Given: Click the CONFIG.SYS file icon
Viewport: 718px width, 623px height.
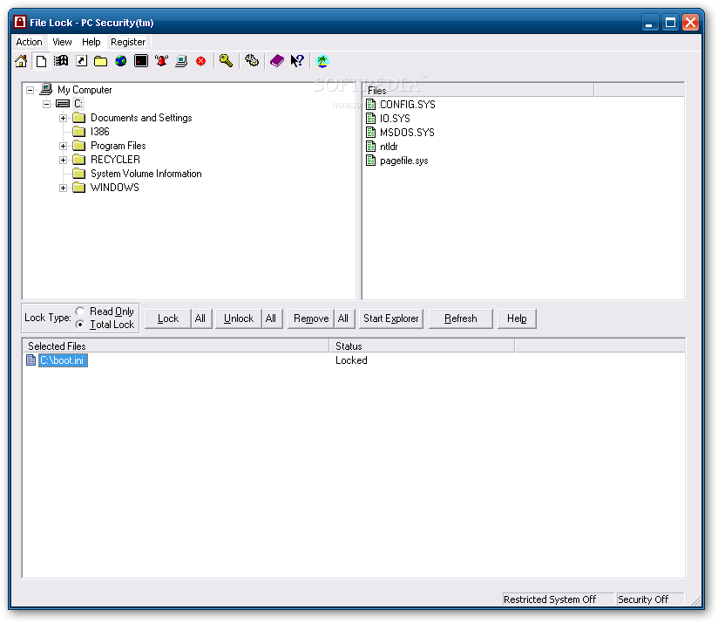Looking at the screenshot, I should pos(371,104).
